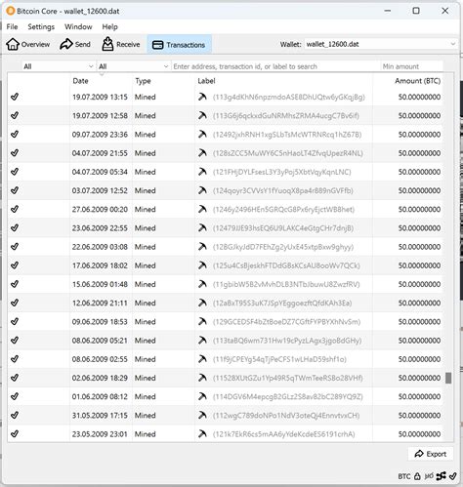463x487 pixels.
Task: Focus the address or label search field
Action: (275, 66)
